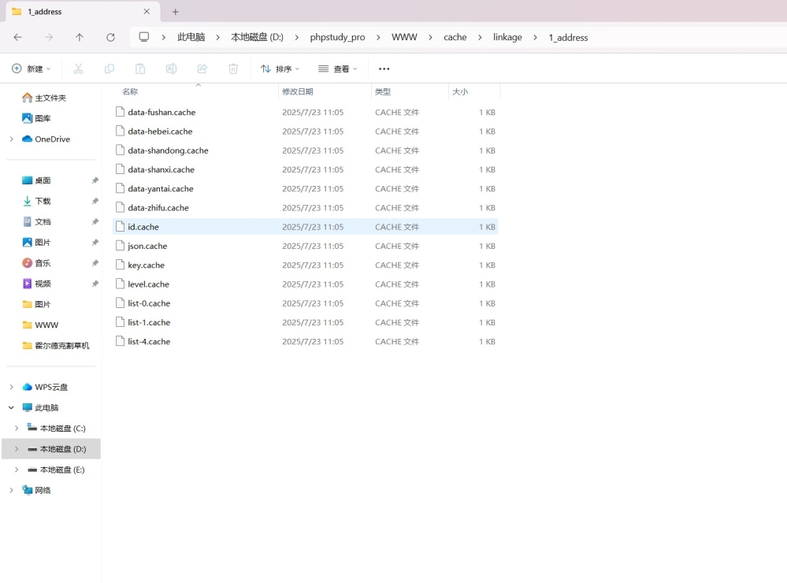Open 霍尔德克割草机 folder in sidebar
The height and width of the screenshot is (583, 787).
[56, 346]
